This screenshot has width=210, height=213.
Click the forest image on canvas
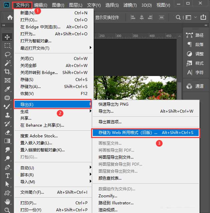click(x=135, y=88)
